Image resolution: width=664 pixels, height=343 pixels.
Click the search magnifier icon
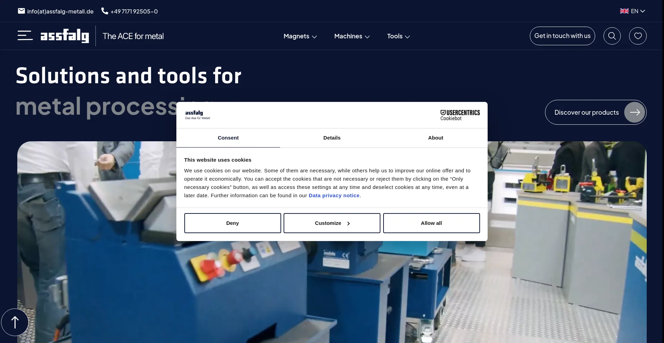[x=612, y=36]
